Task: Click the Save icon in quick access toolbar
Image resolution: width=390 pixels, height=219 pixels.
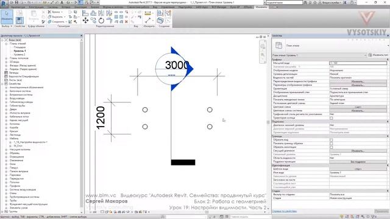Action: 16,2
